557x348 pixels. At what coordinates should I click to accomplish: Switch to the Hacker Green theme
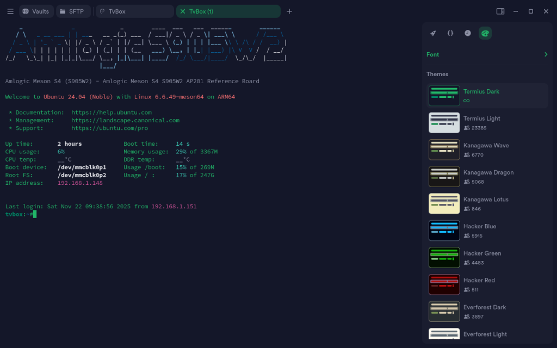tap(481, 257)
